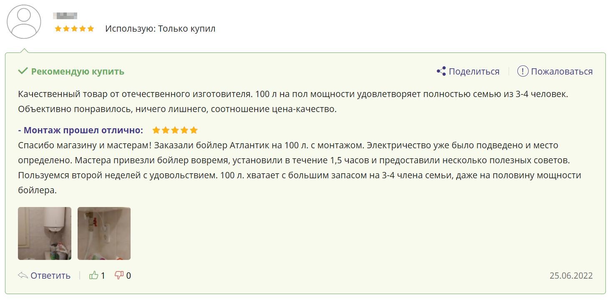
Task: Click the dislike count number 0
Action: tap(129, 275)
